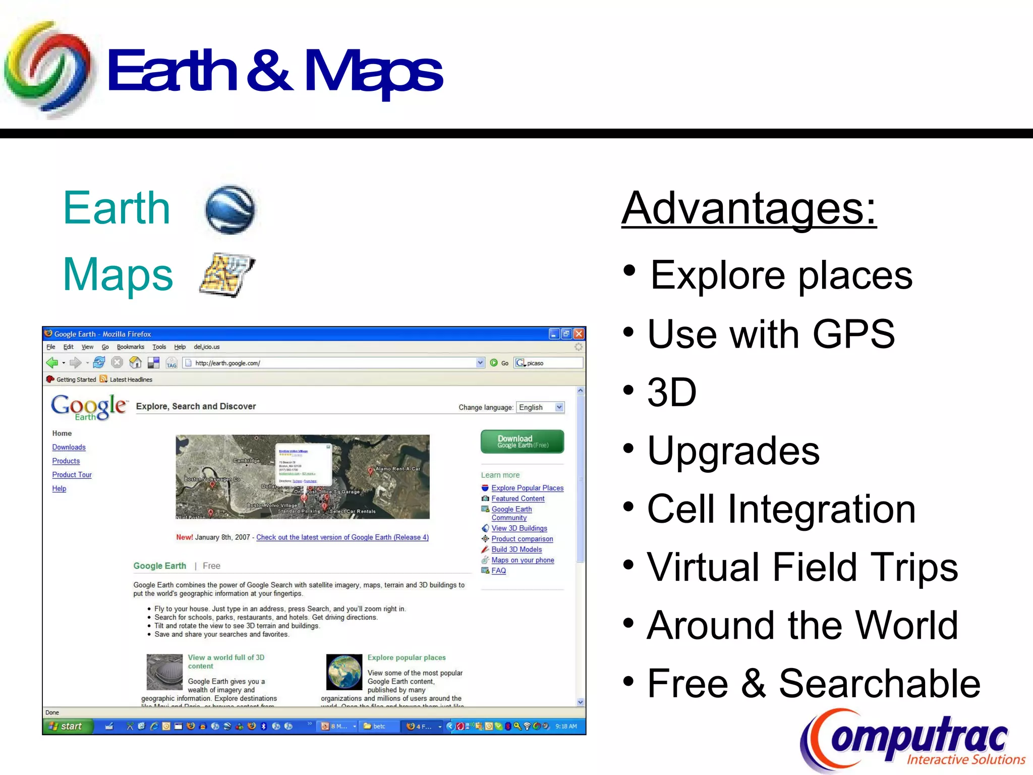The image size is (1033, 775).
Task: Open the Change language English dropdown
Action: point(540,407)
